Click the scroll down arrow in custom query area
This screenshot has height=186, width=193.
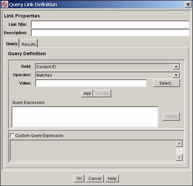(x=179, y=158)
